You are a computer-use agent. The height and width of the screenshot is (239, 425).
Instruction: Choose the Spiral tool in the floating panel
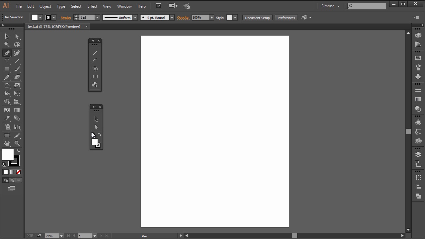(x=95, y=69)
